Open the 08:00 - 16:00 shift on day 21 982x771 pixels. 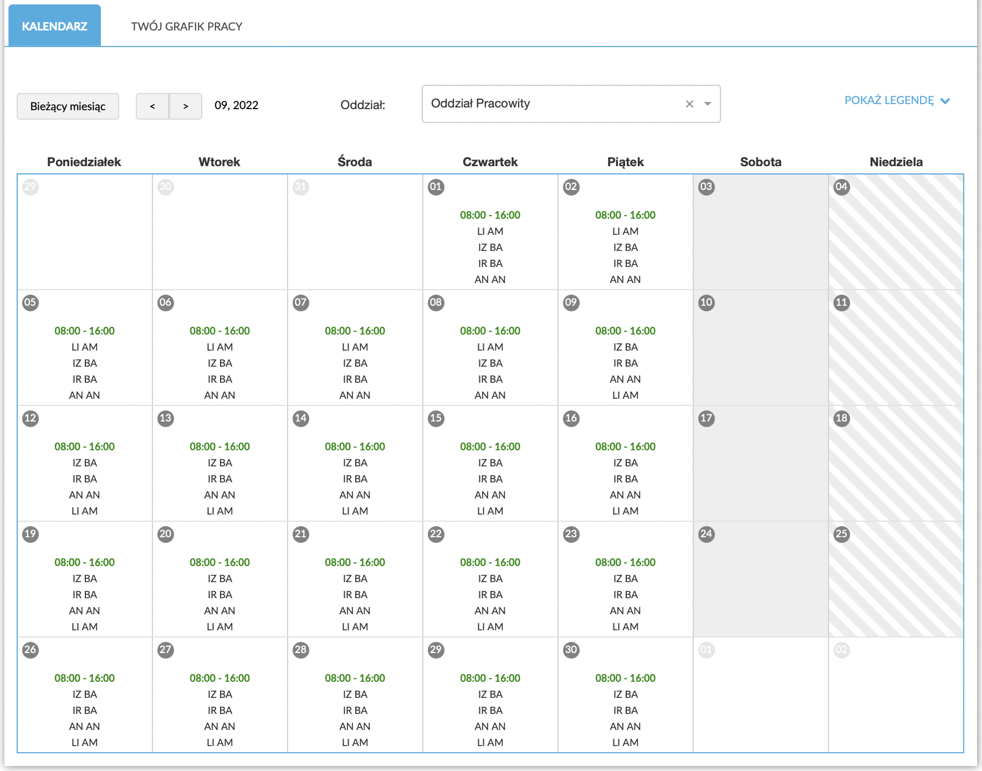355,562
